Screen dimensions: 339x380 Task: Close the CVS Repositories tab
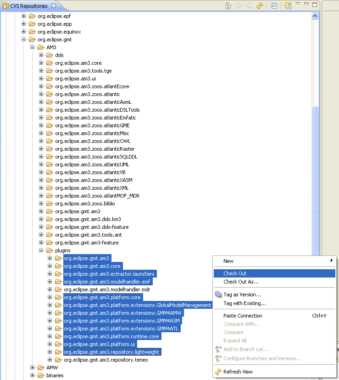(x=54, y=6)
